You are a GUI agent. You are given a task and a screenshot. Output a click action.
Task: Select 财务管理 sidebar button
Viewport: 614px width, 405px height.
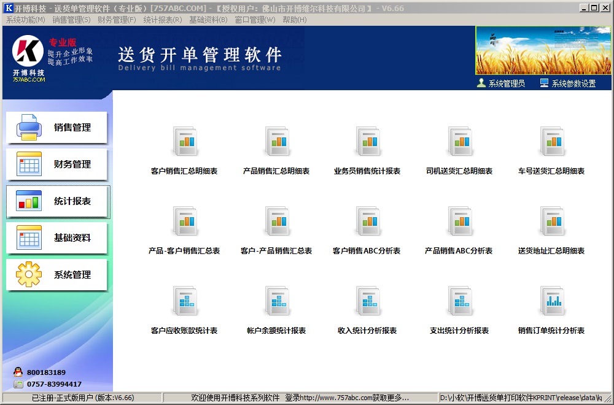click(x=56, y=164)
